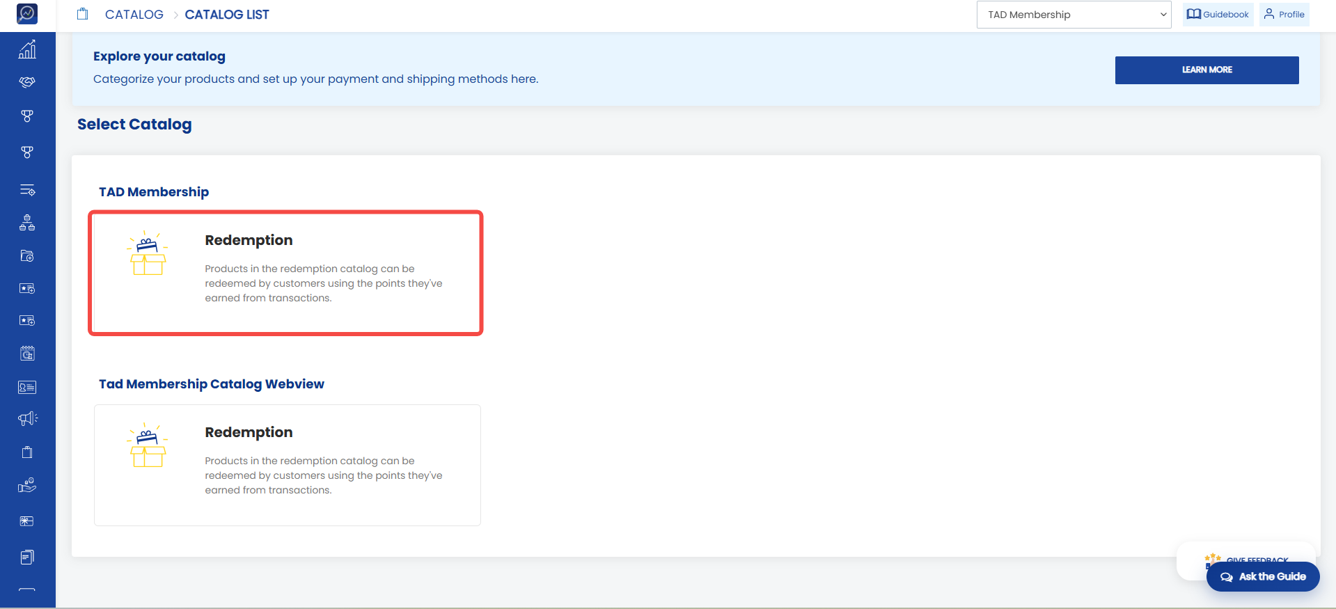Click the 'Select Catalog' heading
This screenshot has height=609, width=1336.
[x=134, y=125]
